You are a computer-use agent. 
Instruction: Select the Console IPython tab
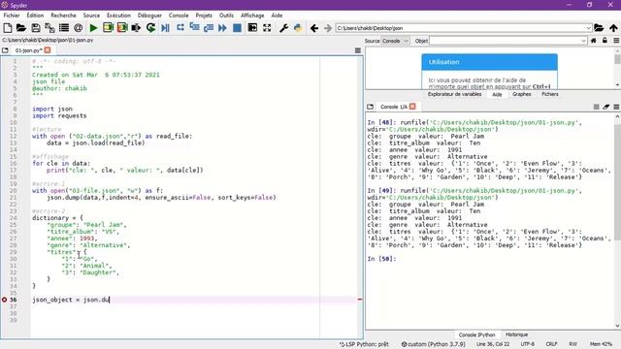tap(476, 334)
